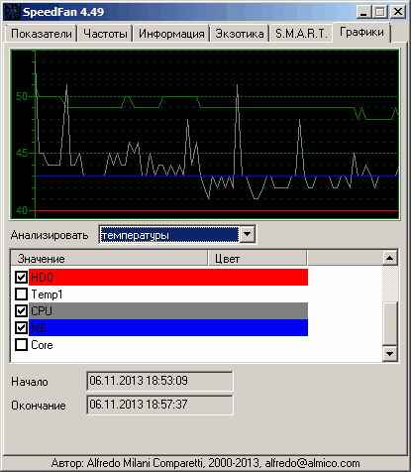This screenshot has width=411, height=472.
Task: Uncheck the CPU checkbox
Action: point(21,310)
